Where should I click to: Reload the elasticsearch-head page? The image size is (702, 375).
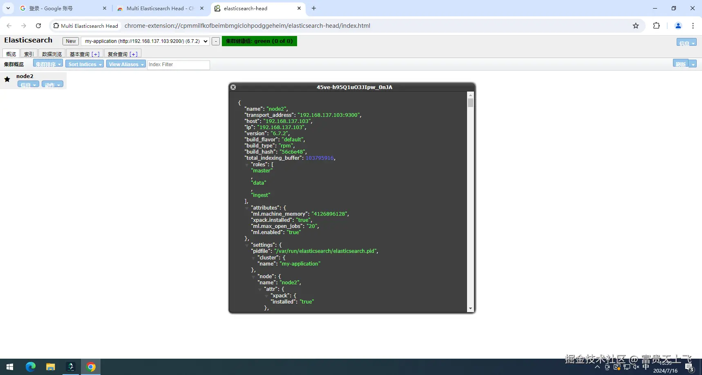38,26
